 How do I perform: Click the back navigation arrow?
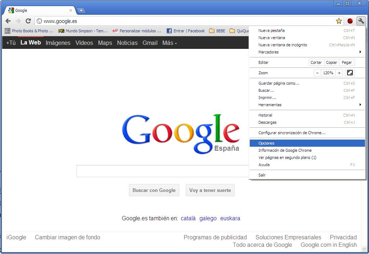click(8, 21)
